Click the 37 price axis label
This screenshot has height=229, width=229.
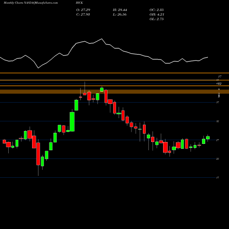218,102
